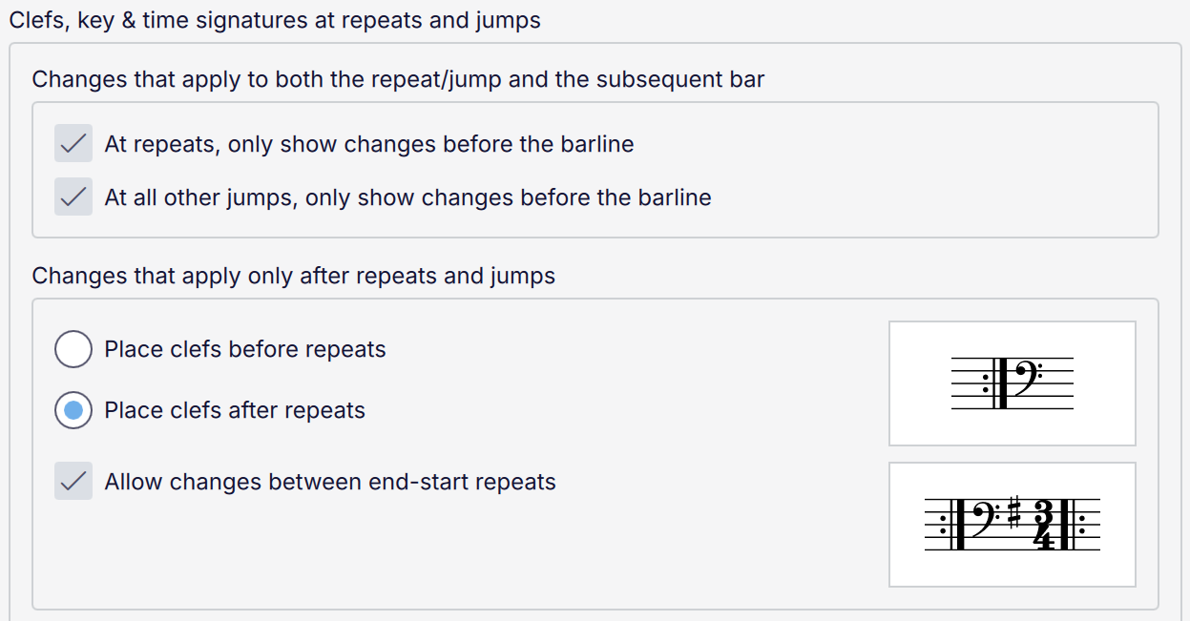1190x621 pixels.
Task: Uncheck the "At repeats, only show changes" checkbox
Action: (73, 144)
